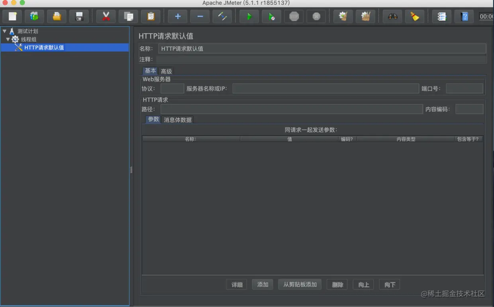Click the Save floppy disk icon
494x307 pixels.
point(79,16)
